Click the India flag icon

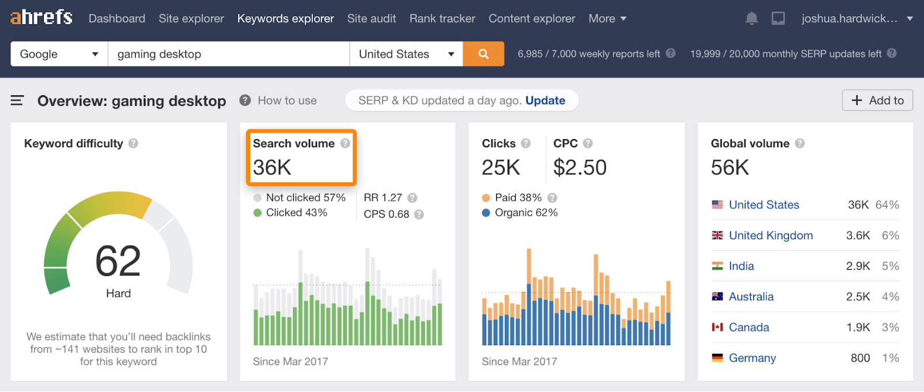717,266
